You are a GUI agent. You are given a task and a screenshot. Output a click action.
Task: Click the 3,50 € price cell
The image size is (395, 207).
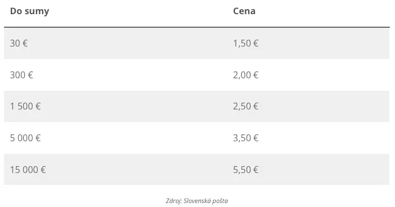pyautogui.click(x=246, y=138)
